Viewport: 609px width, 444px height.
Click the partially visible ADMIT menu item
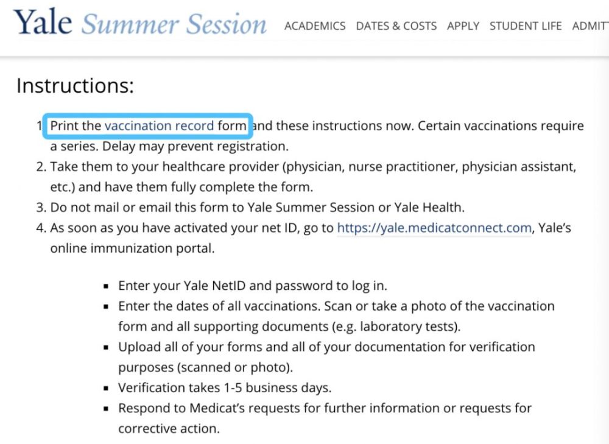pyautogui.click(x=590, y=26)
